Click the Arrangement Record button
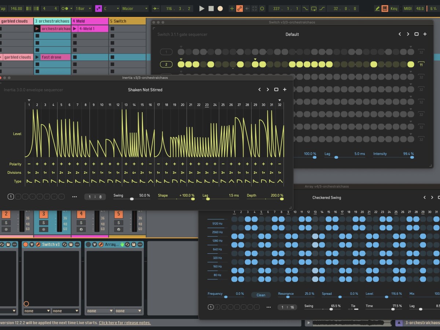The height and width of the screenshot is (330, 440). [x=220, y=8]
